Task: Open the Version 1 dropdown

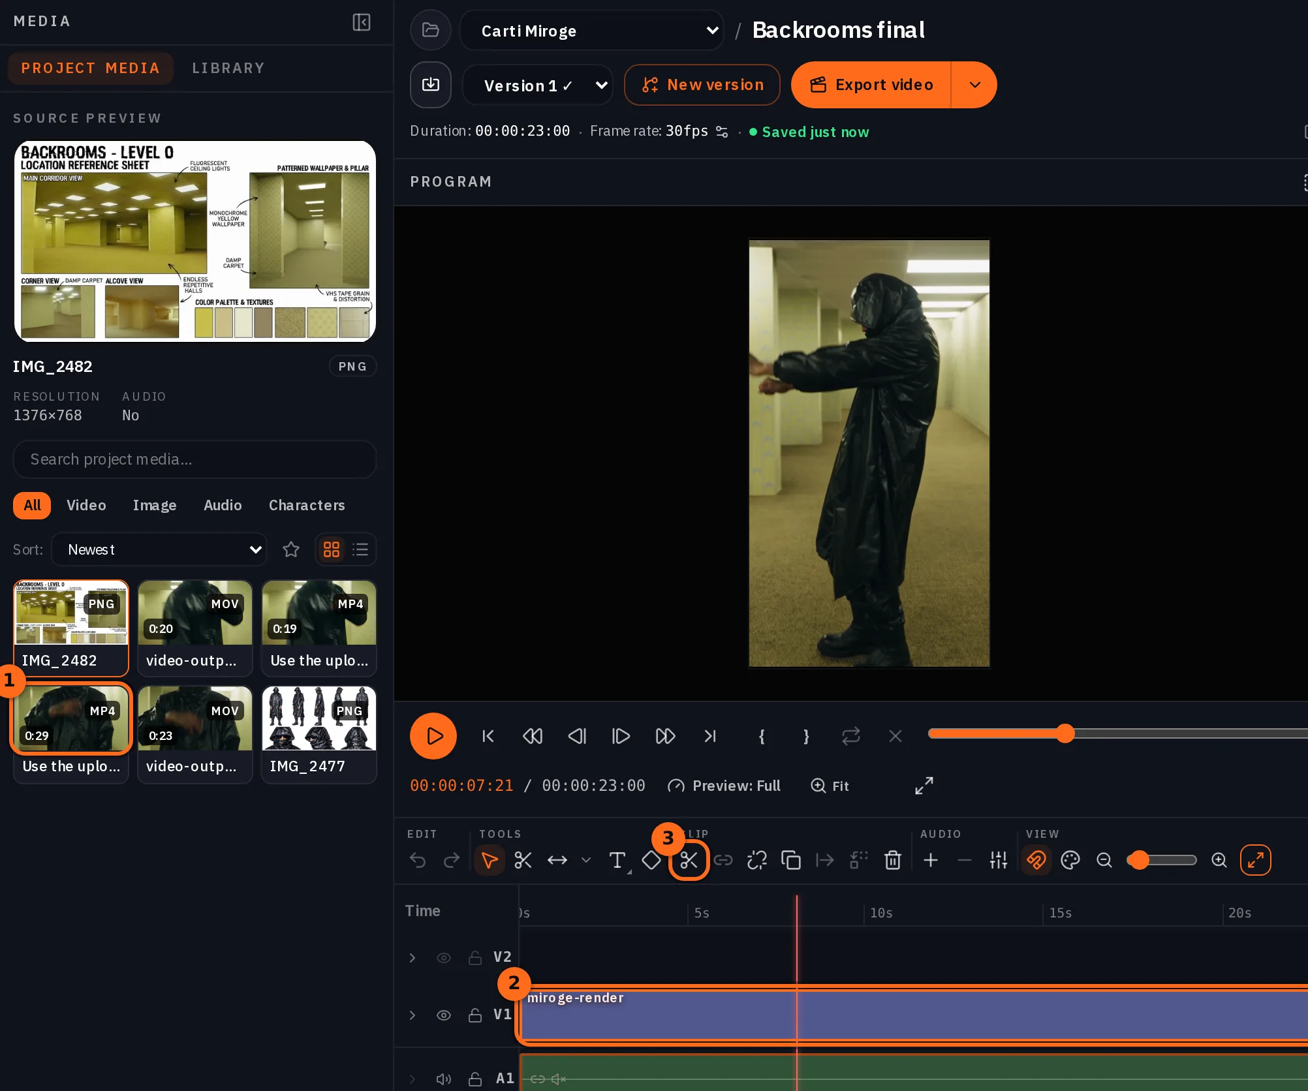Action: tap(538, 85)
